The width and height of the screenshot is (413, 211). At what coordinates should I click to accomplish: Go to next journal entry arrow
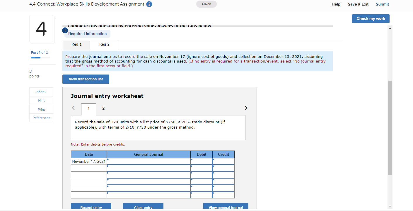point(246,108)
